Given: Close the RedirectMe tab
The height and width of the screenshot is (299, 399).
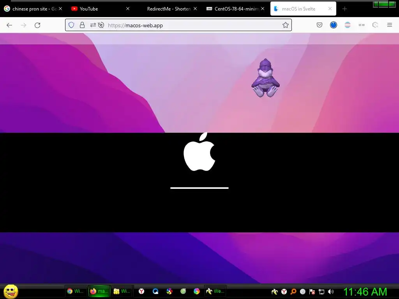Looking at the screenshot, I should [195, 9].
